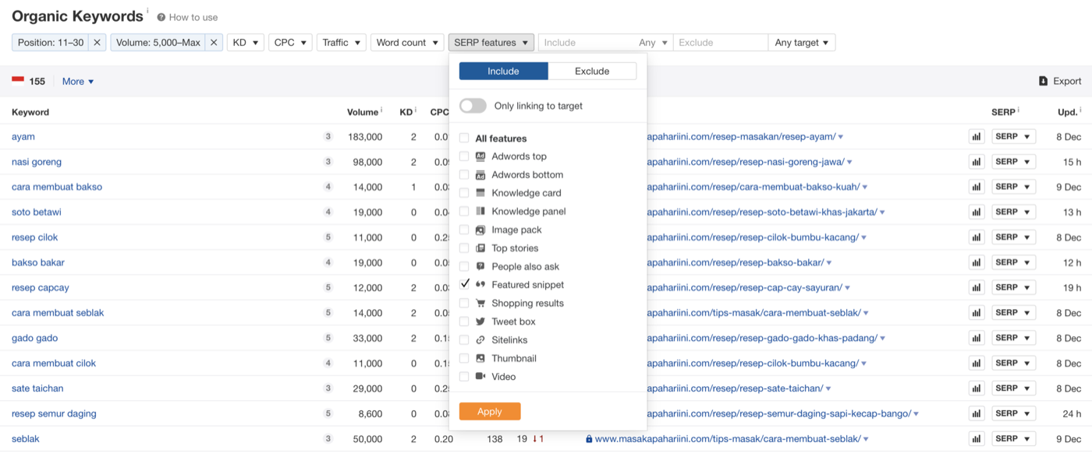Viewport: 1092px width, 453px height.
Task: Check the Thumbnail checkbox
Action: [464, 358]
